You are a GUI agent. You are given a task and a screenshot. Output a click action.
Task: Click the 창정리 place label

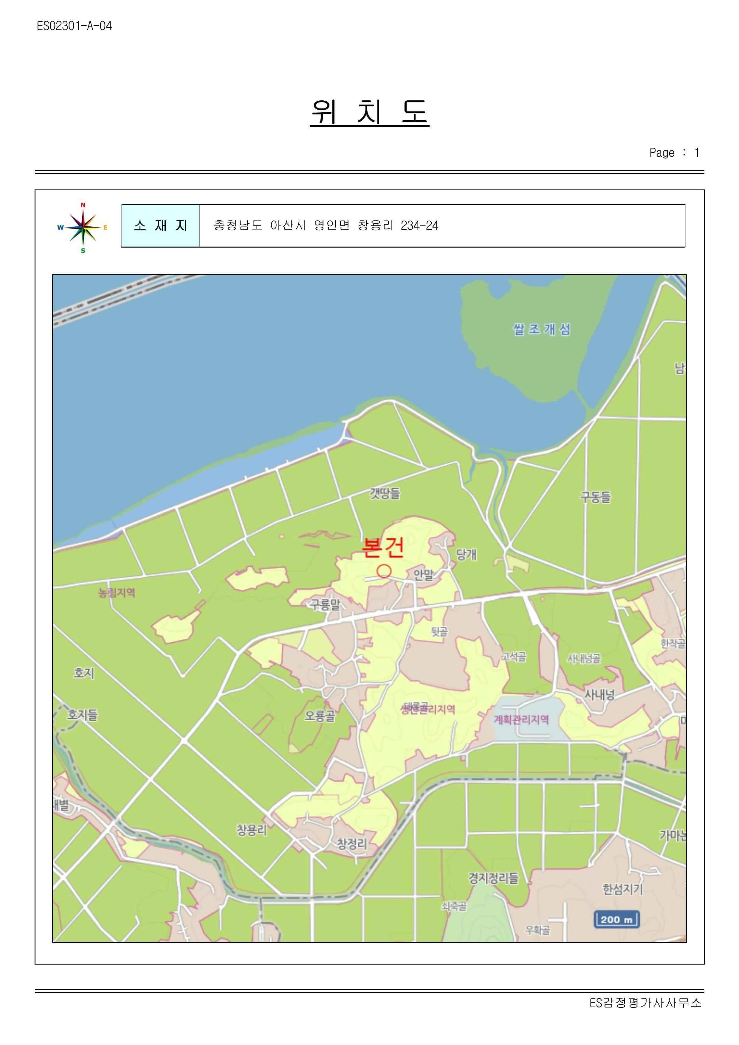pos(351,844)
